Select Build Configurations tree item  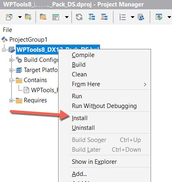click(41, 60)
